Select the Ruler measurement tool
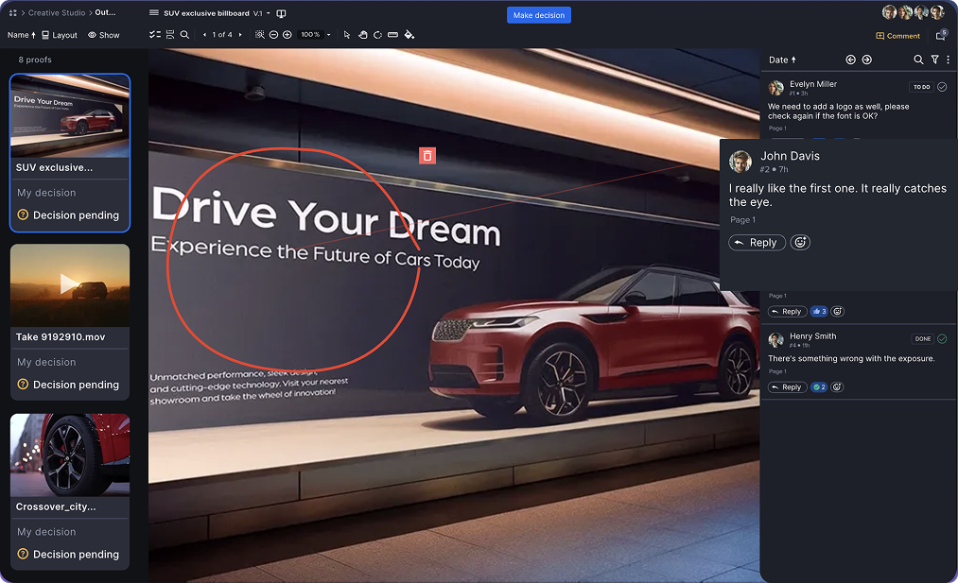Viewport: 958px width, 583px height. pos(393,35)
